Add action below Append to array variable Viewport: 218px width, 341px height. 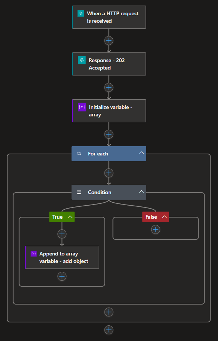[x=62, y=276]
